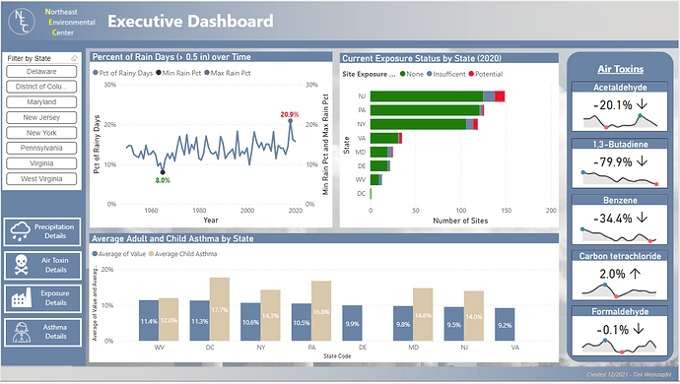680x384 pixels.
Task: Filter by District of Columbia
Action: coord(41,87)
